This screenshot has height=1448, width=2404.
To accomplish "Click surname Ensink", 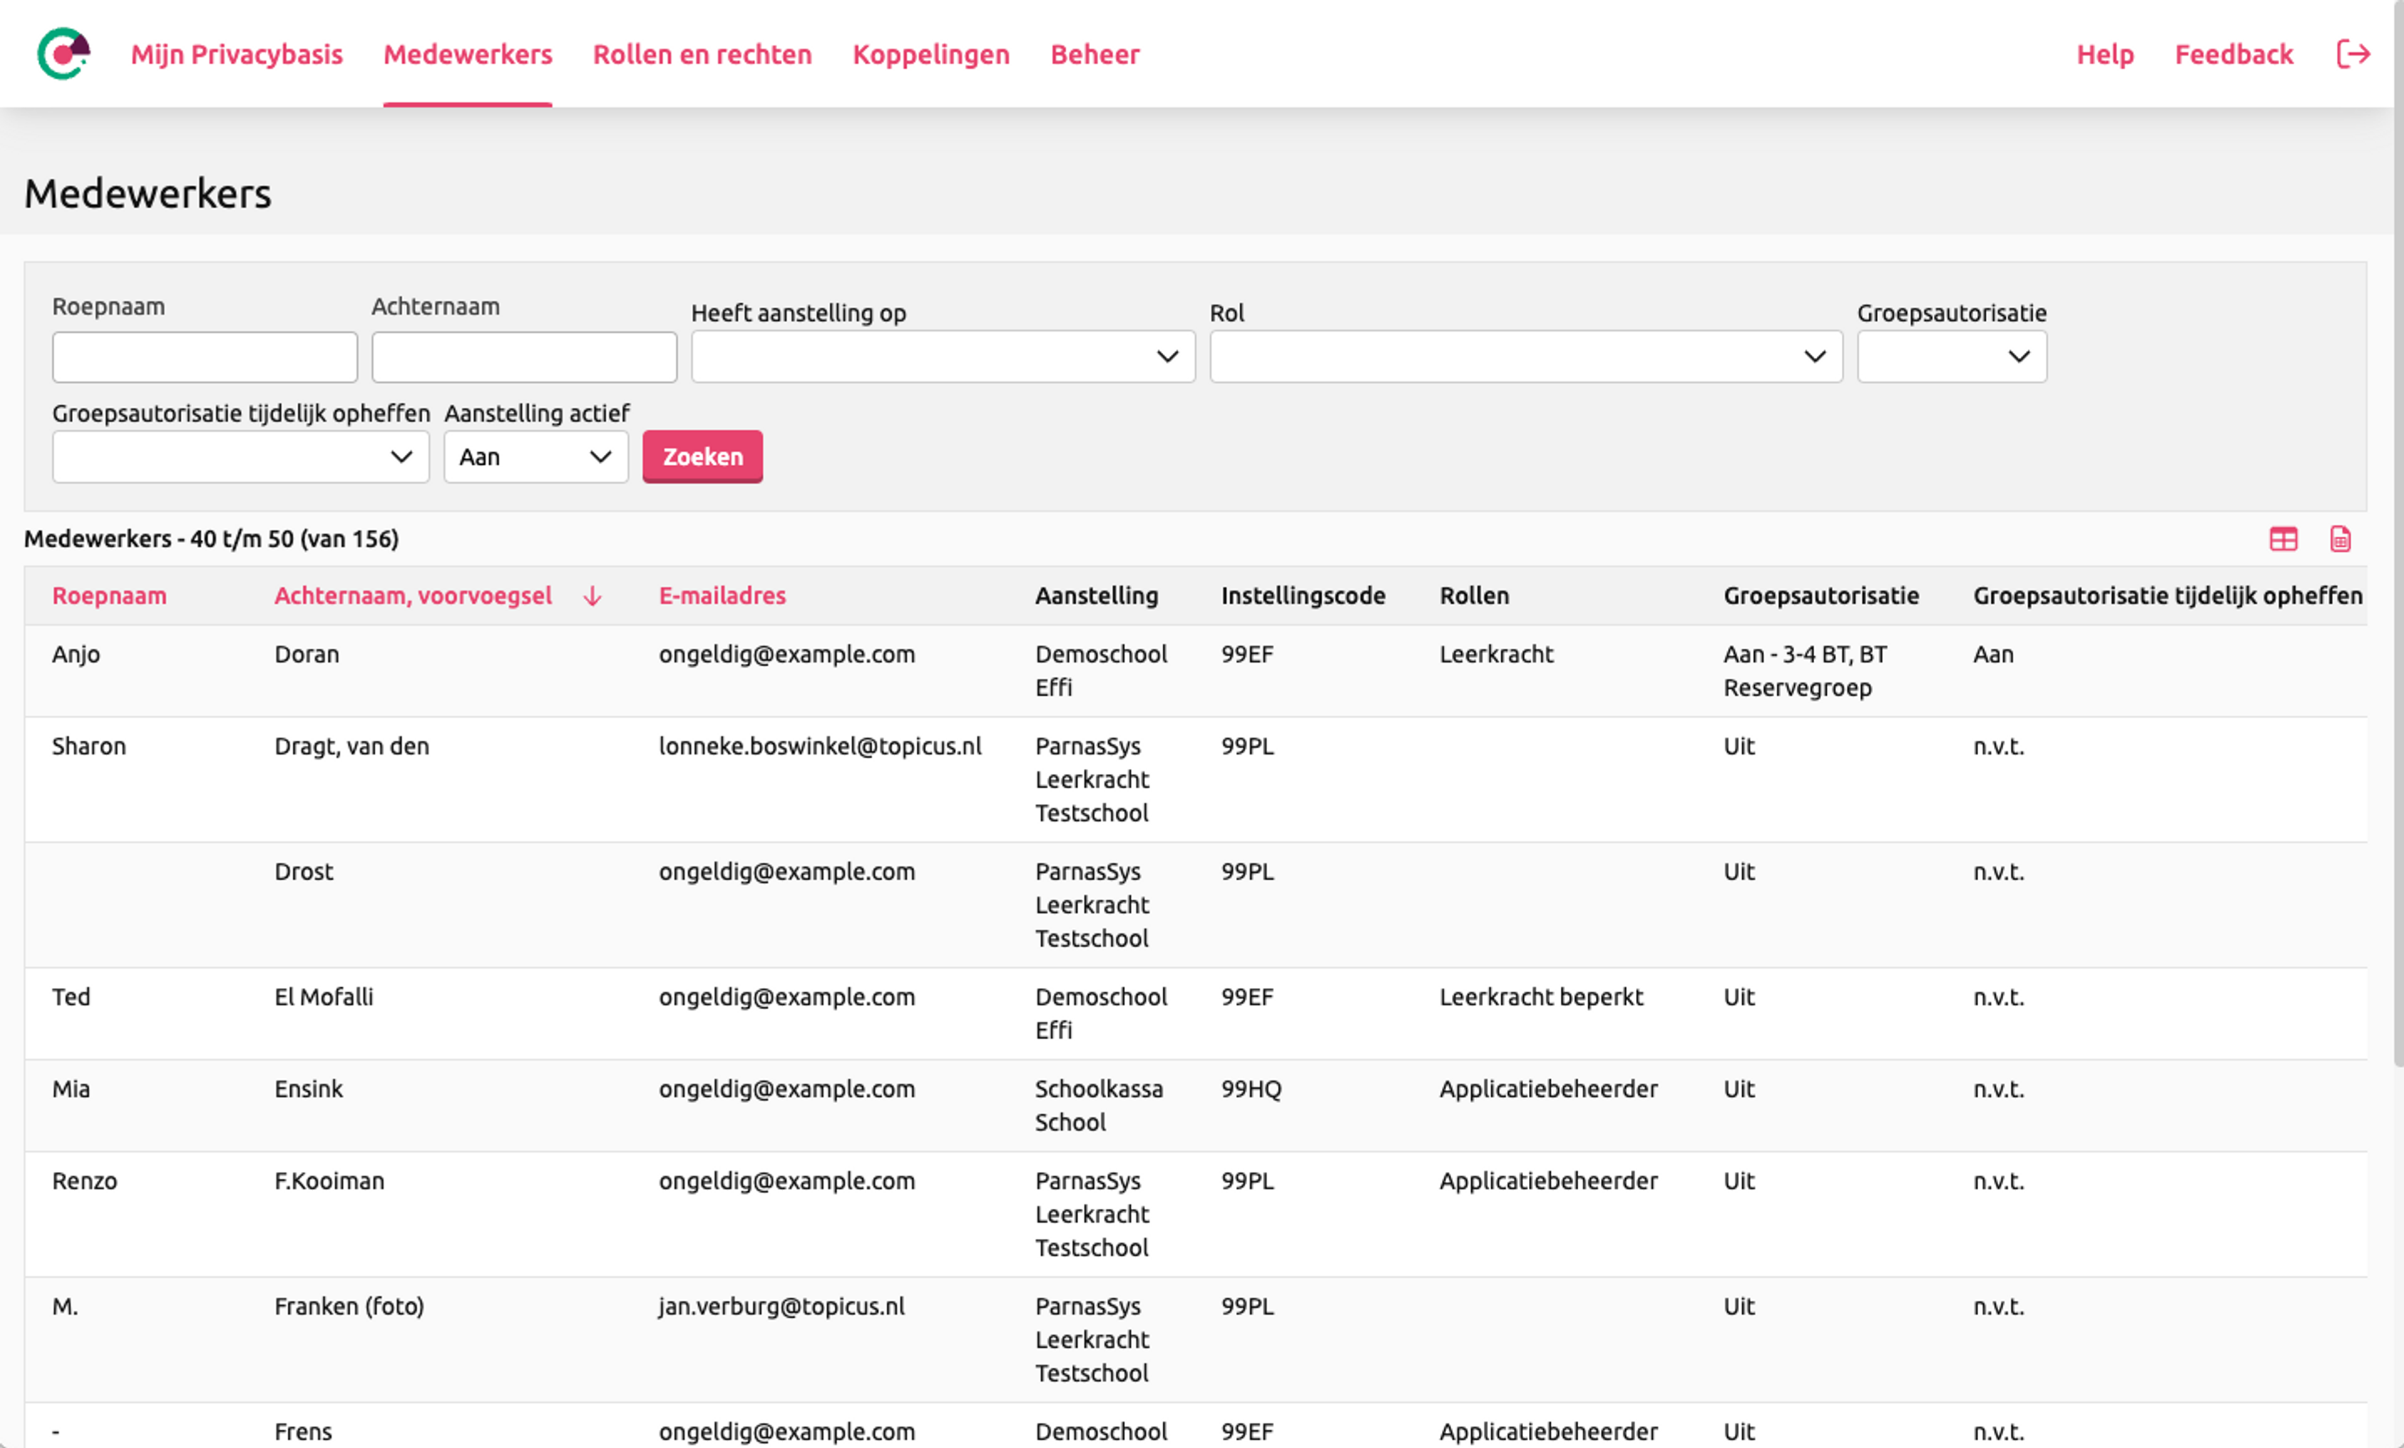I will click(x=308, y=1089).
